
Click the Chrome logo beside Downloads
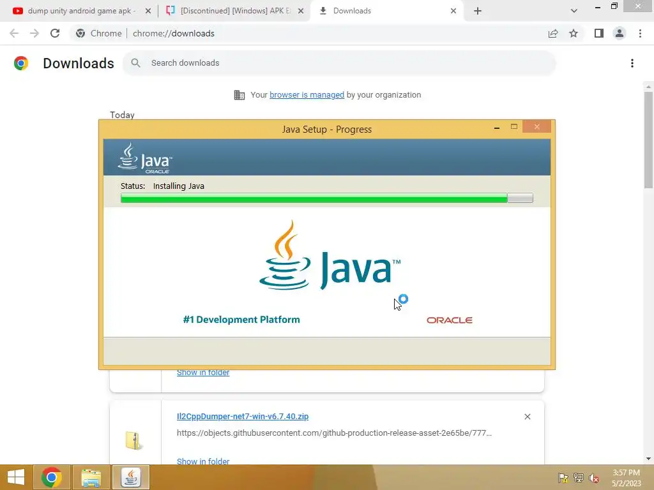click(x=21, y=63)
